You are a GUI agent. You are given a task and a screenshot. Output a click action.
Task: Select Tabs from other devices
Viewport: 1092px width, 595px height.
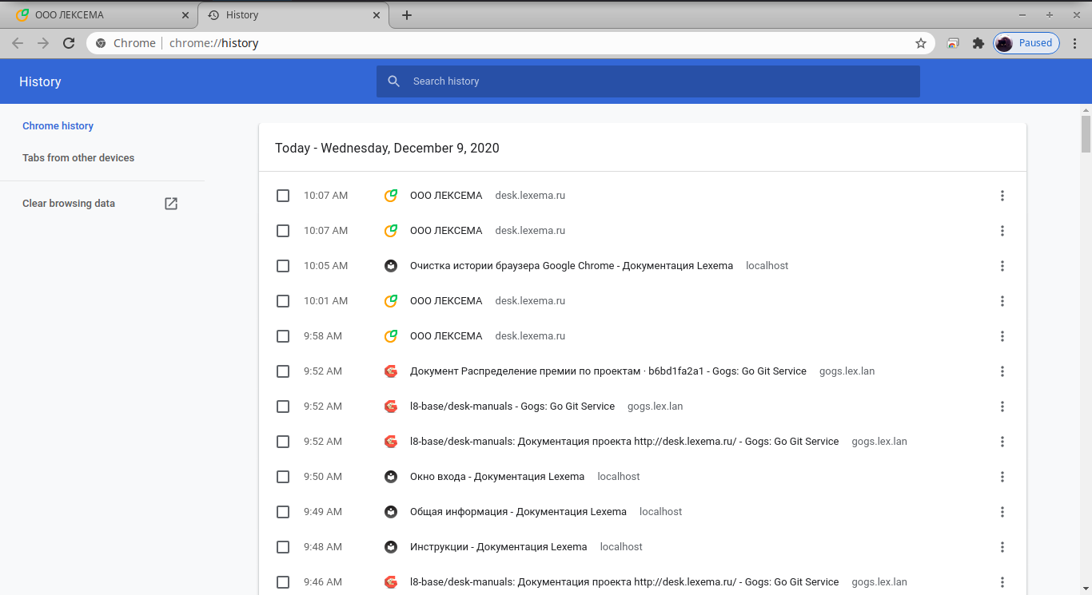click(x=78, y=158)
